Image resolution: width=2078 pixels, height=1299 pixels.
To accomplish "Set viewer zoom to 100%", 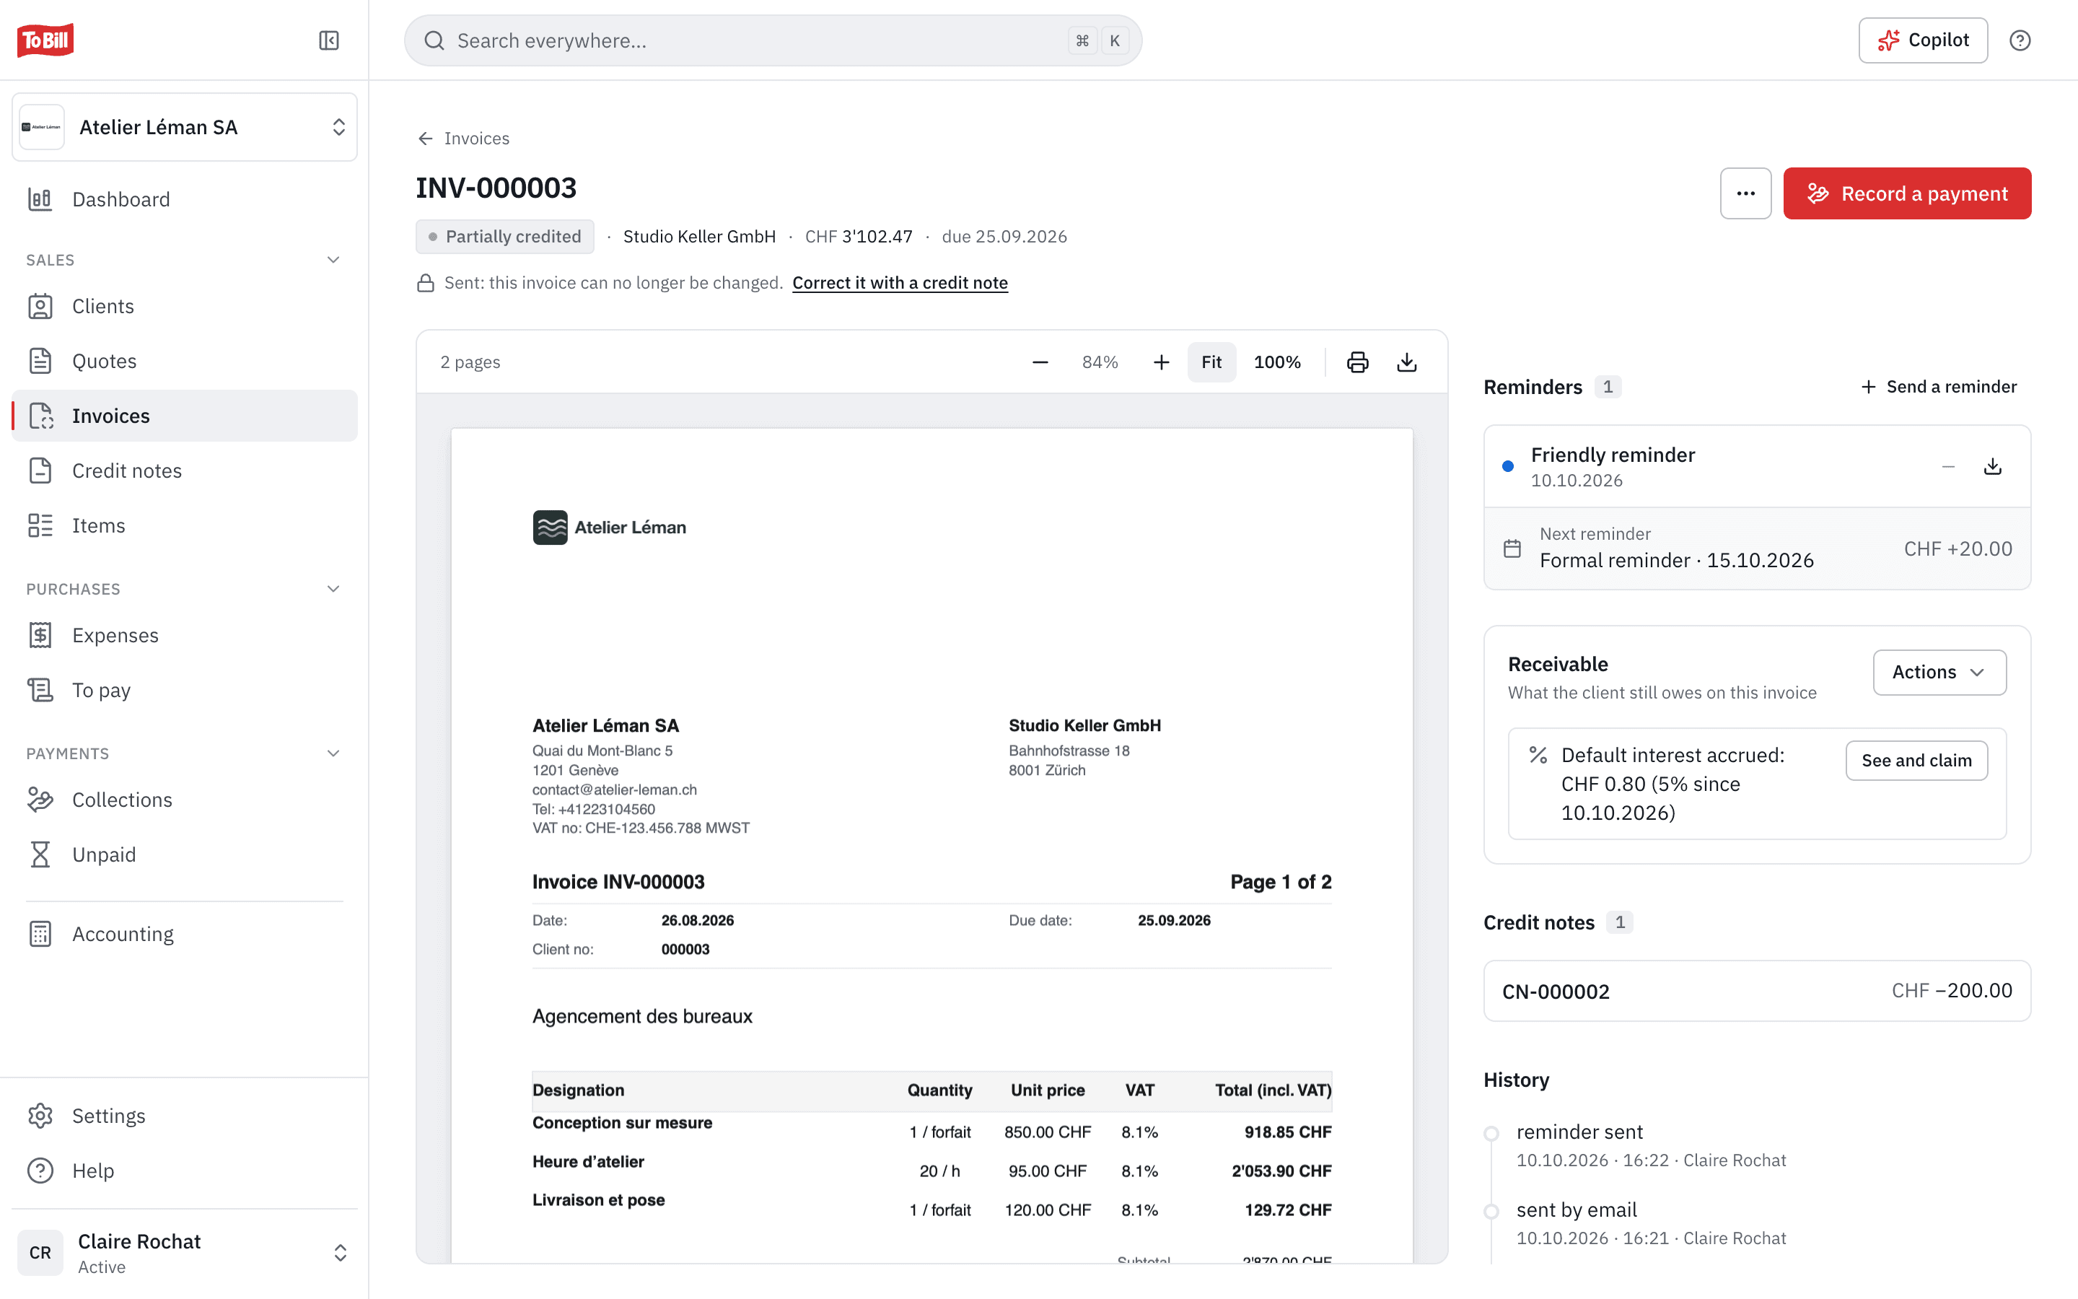I will pos(1277,362).
